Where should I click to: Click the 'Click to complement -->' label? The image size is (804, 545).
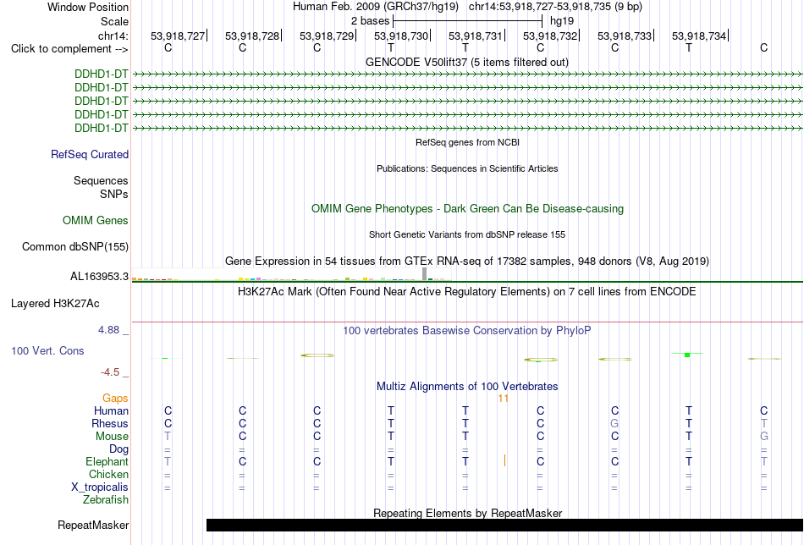69,49
